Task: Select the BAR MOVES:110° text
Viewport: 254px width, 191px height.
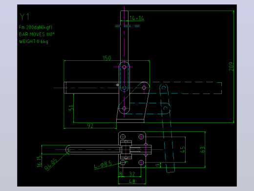Action: 37,34
